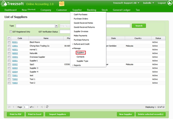Select Goods Received Notes entry
This screenshot has height=119, width=173.
(83, 23)
